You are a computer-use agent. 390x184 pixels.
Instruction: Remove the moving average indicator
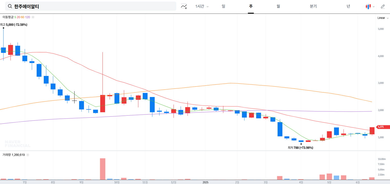click(33, 17)
